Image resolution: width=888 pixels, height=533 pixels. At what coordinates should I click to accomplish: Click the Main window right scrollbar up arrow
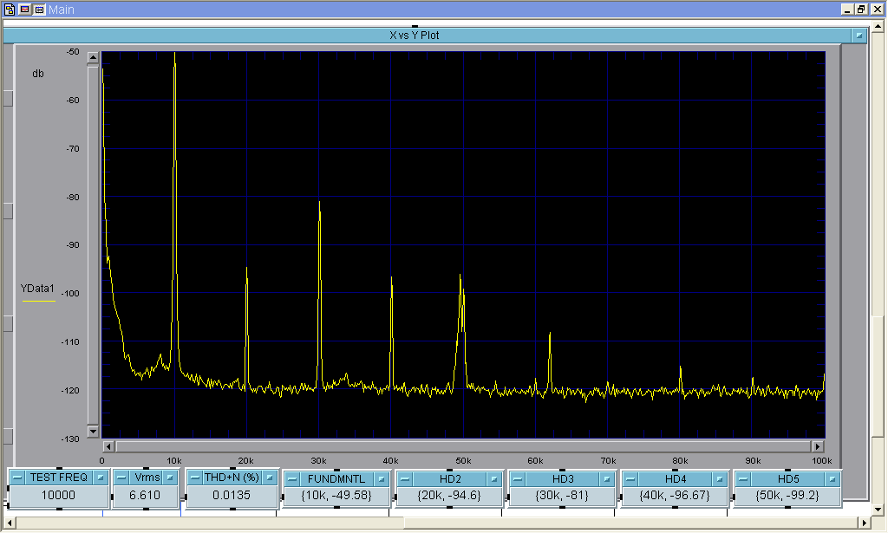coord(878,25)
